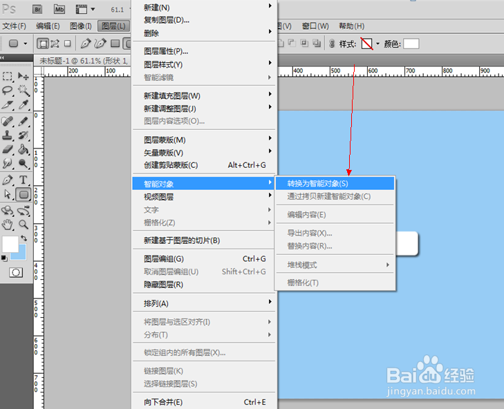Open the 编辑(E) menu
Viewport: 504px width, 409px height.
tap(48, 26)
